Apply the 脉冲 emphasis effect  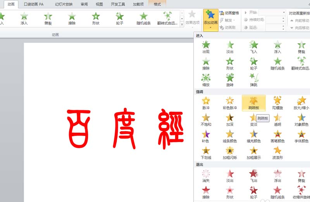[x=206, y=103]
